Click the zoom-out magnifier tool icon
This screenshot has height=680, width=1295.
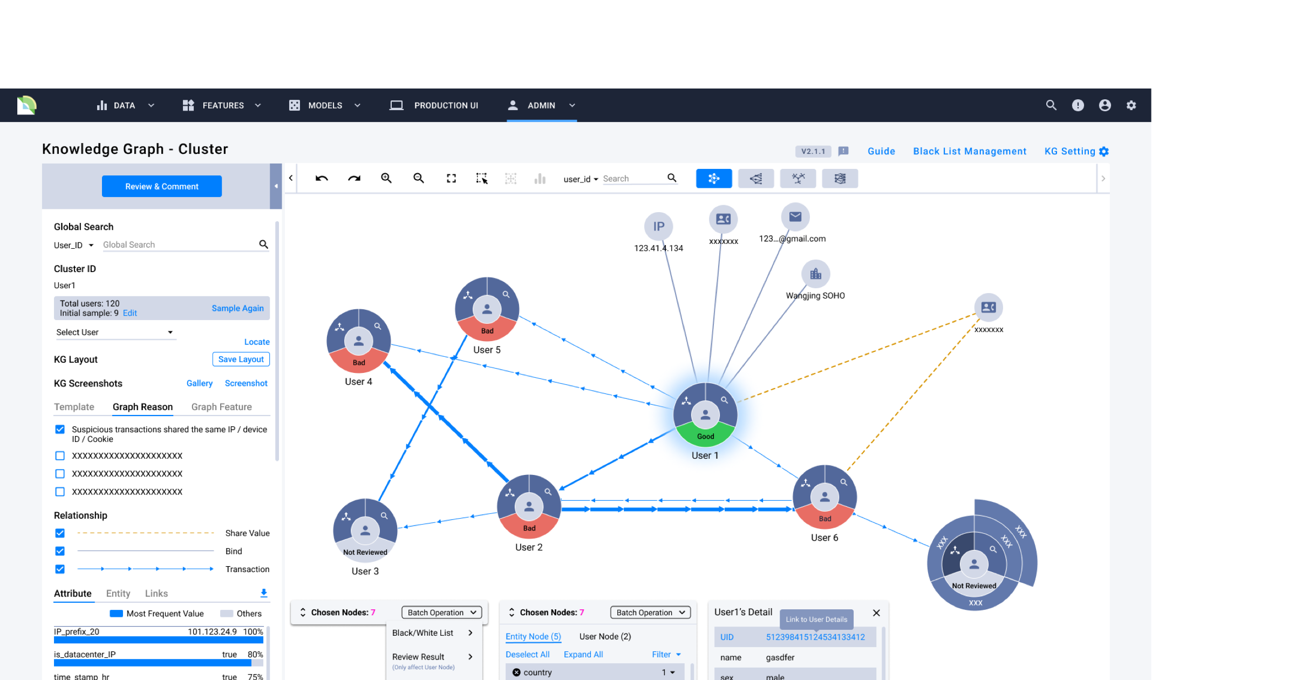tap(419, 178)
